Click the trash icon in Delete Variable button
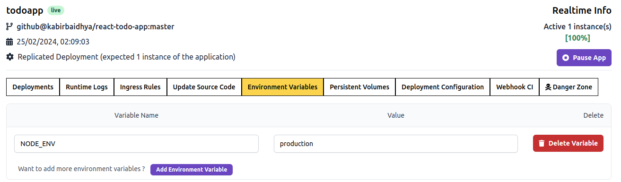This screenshot has width=621, height=182. tap(542, 143)
